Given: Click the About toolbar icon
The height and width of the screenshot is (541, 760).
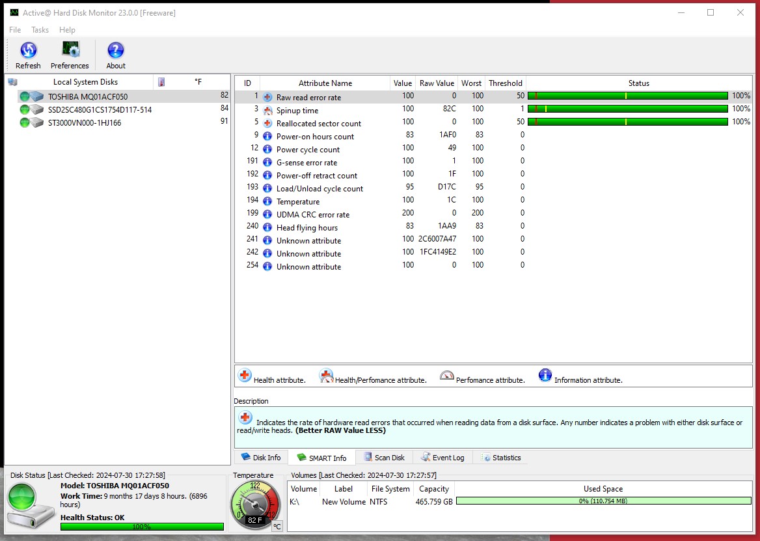Looking at the screenshot, I should 115,51.
